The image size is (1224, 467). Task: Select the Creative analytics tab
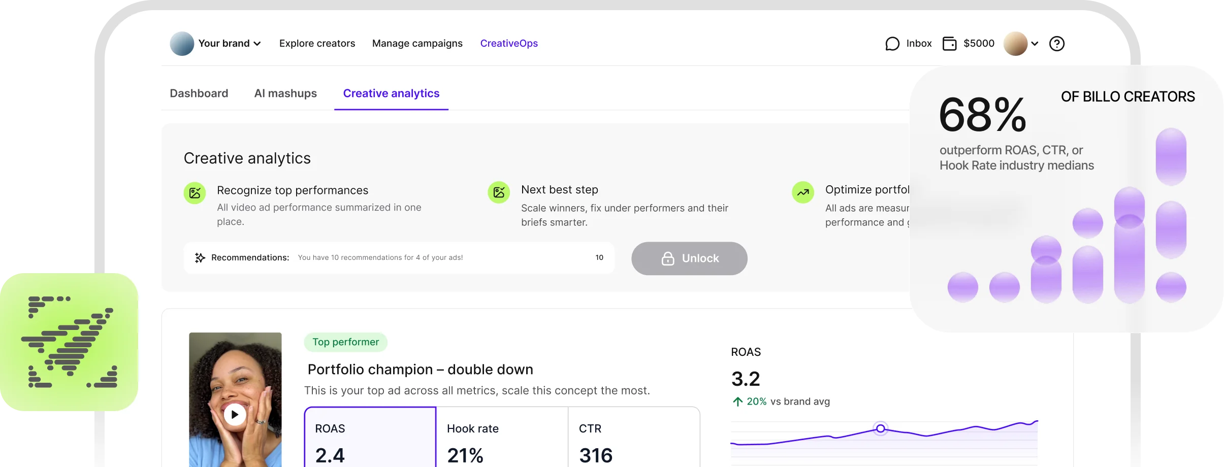tap(391, 93)
